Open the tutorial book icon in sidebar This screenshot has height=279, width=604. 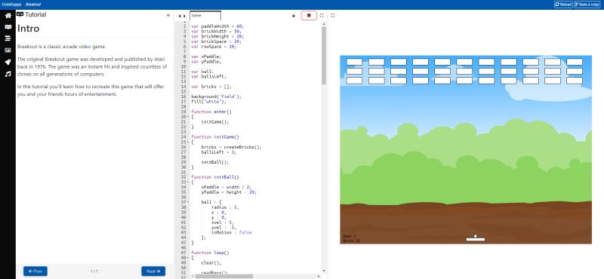click(x=8, y=27)
